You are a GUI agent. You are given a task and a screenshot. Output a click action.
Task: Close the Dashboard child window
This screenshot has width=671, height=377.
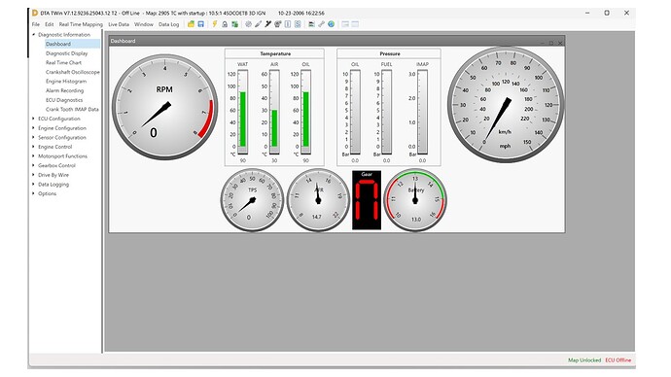560,43
